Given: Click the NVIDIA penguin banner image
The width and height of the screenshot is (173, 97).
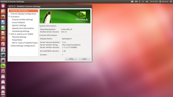Looking at the screenshot, I should point(65,16).
